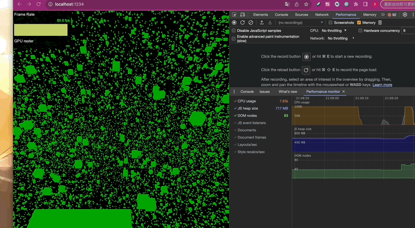This screenshot has height=228, width=415.
Task: Switch to the DevTools Console tab
Action: pos(281,15)
